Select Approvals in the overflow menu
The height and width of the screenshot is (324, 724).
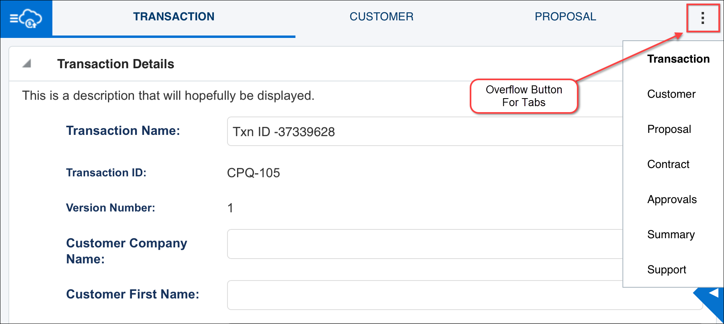coord(672,199)
